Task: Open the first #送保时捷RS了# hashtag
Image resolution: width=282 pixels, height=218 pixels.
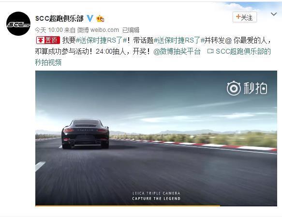Action: [x=102, y=41]
